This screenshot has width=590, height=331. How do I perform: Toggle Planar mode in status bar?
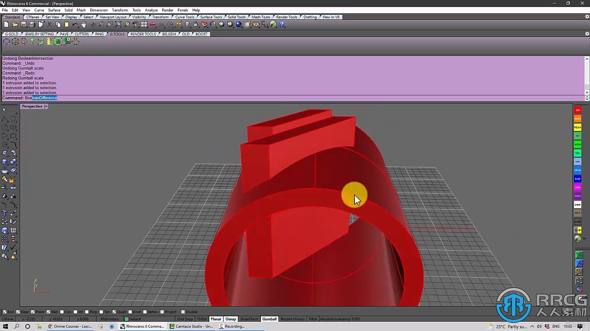tap(216, 319)
